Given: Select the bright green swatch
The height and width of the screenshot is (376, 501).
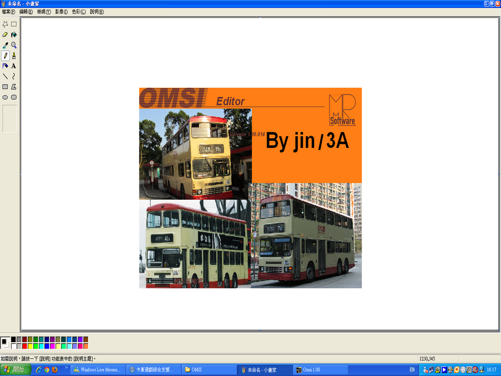Looking at the screenshot, I should click(x=36, y=346).
